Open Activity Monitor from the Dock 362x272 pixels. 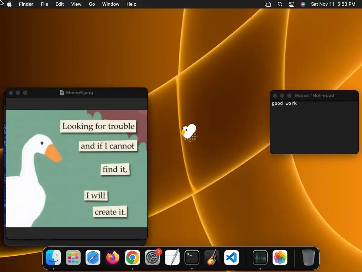tap(260, 257)
